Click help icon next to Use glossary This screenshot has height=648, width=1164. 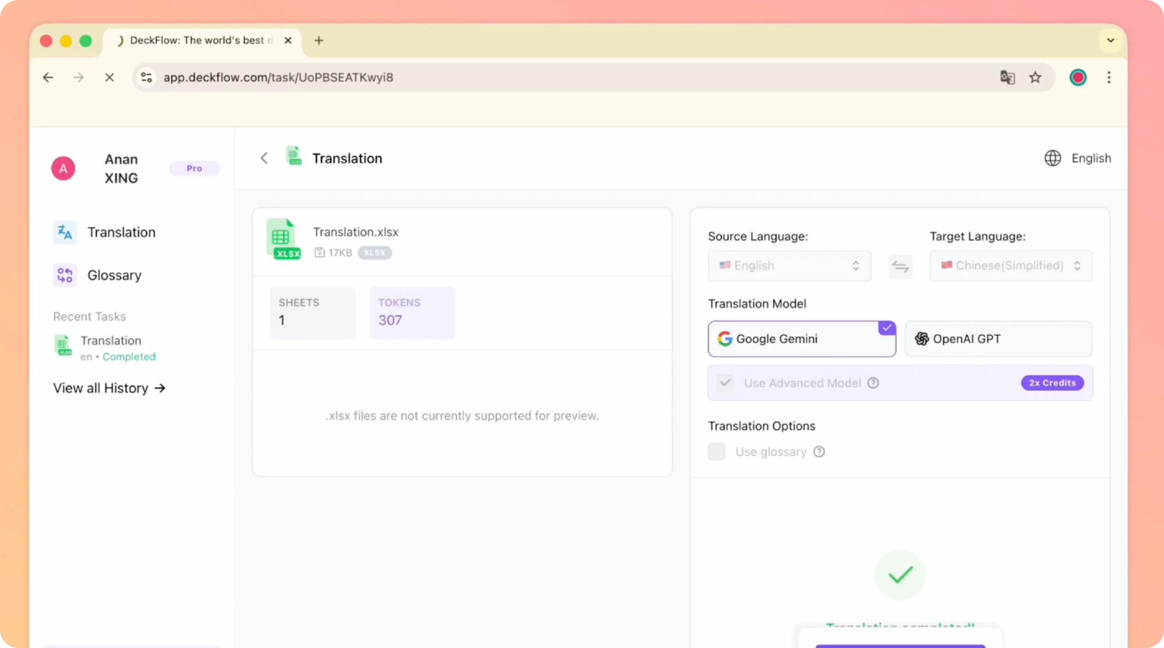click(819, 451)
